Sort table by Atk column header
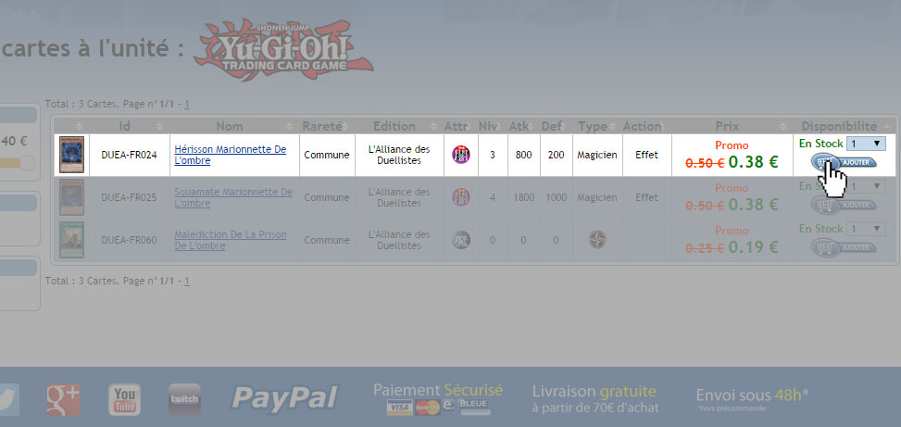Screen dimensions: 901x427 click(524, 126)
